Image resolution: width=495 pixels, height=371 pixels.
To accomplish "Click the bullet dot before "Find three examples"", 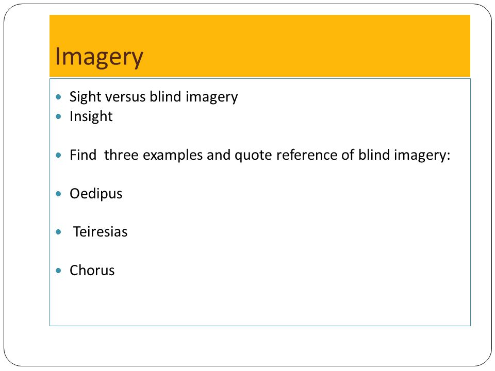I will click(58, 155).
